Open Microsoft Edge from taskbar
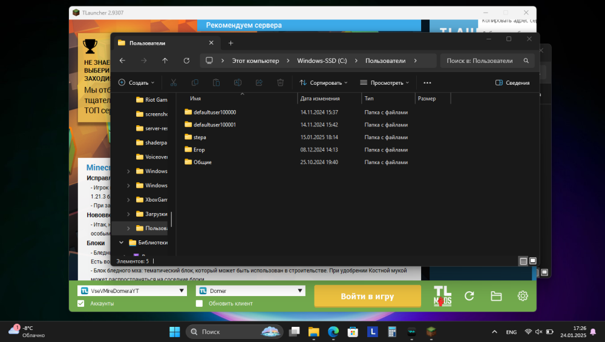This screenshot has width=605, height=342. [333, 332]
